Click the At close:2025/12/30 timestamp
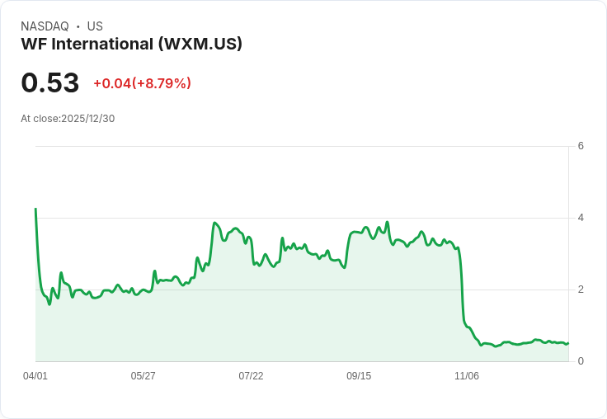Viewport: 607px width, 419px height. point(68,119)
